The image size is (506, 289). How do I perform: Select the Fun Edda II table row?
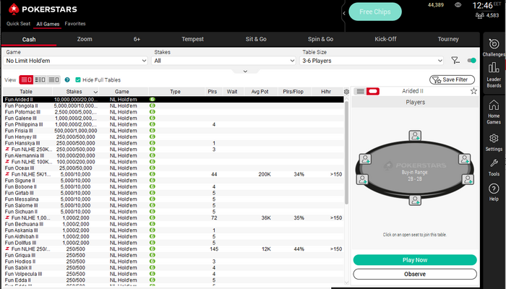pos(173,280)
